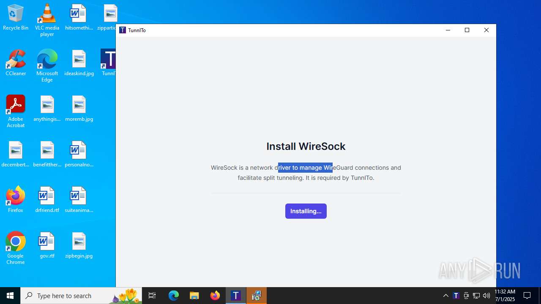Image resolution: width=541 pixels, height=304 pixels.
Task: Select the Firefox desktop shortcut
Action: 16,200
